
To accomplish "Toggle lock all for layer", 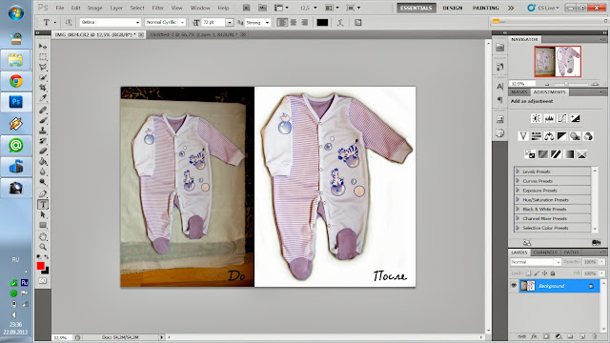I will (x=553, y=273).
